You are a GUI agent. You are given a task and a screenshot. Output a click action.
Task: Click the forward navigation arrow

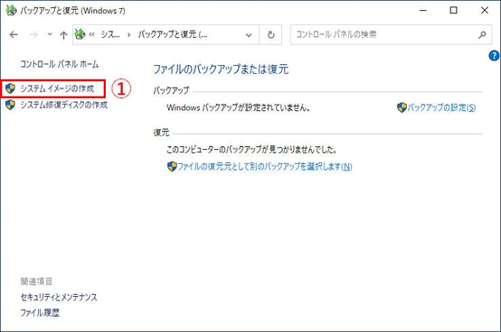33,34
